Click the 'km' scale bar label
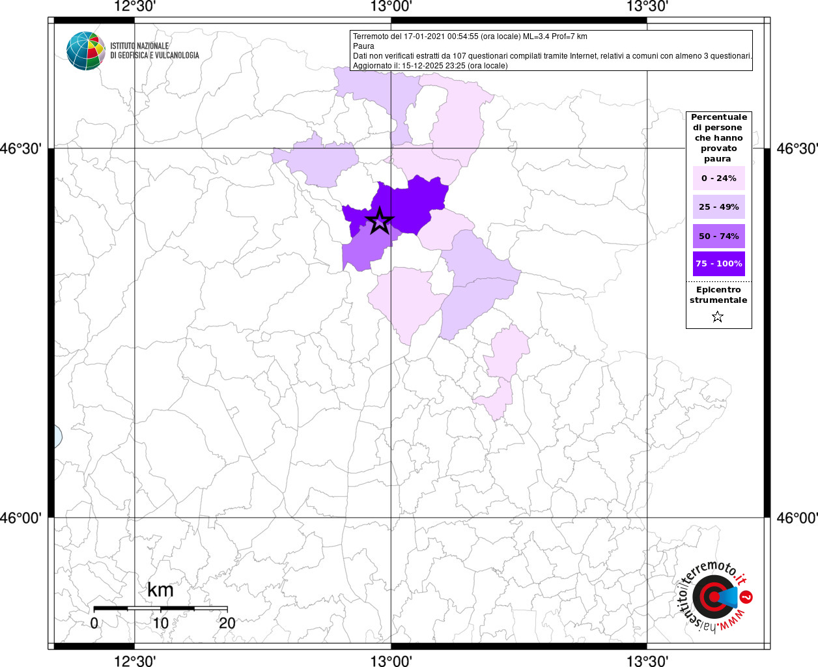The width and height of the screenshot is (818, 667). [160, 590]
